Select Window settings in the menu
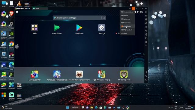Image resolution: width=195 pixels, height=110 pixels. tap(127, 12)
